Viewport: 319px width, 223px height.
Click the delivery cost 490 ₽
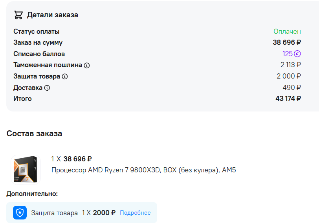tap(291, 88)
